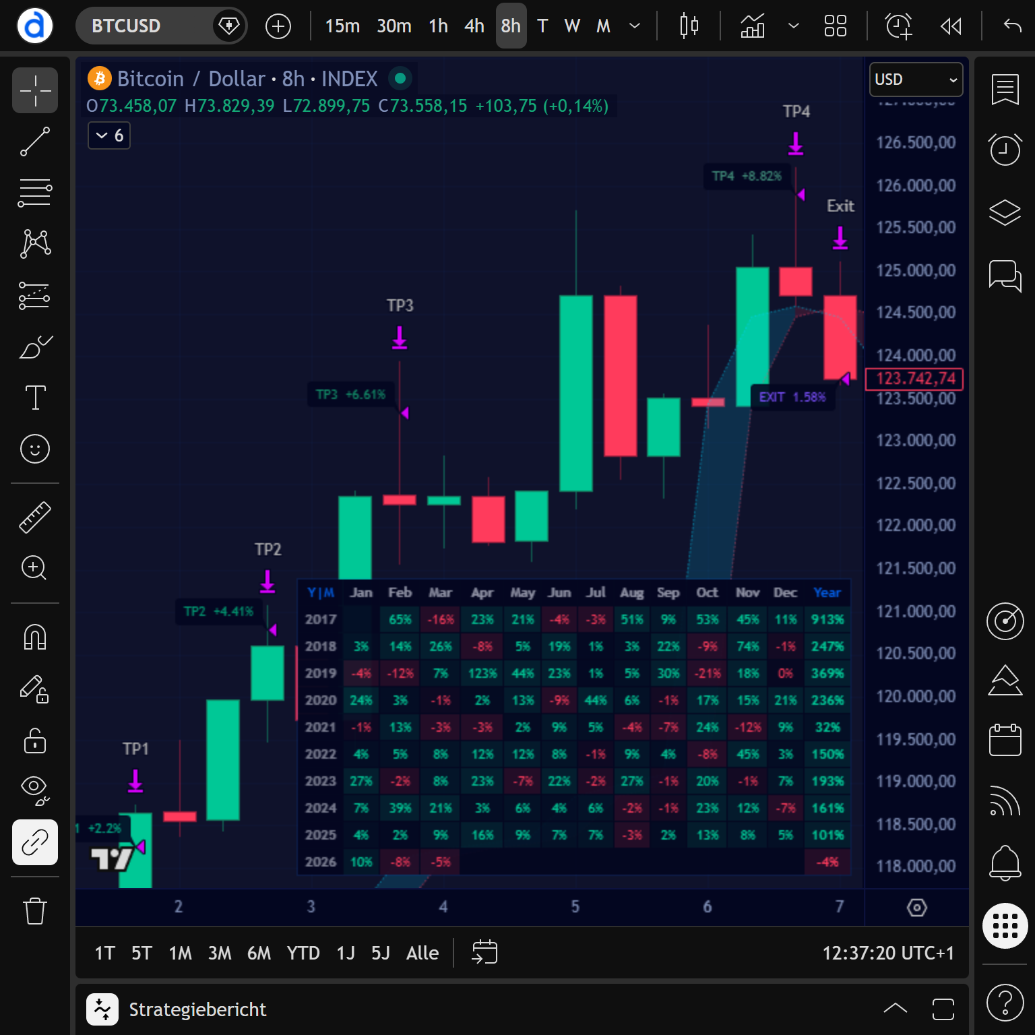Show the Alle full date range

(x=422, y=953)
